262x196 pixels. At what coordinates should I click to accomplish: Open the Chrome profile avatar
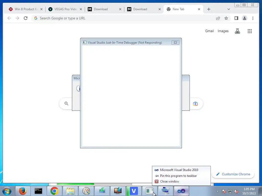click(244, 18)
